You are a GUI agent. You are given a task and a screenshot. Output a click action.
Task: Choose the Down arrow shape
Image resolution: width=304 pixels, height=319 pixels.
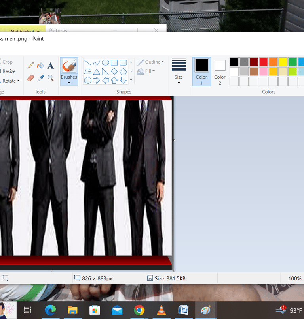click(123, 81)
